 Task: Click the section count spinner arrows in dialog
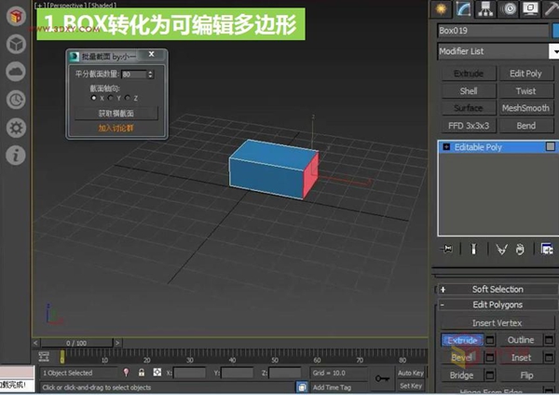150,75
